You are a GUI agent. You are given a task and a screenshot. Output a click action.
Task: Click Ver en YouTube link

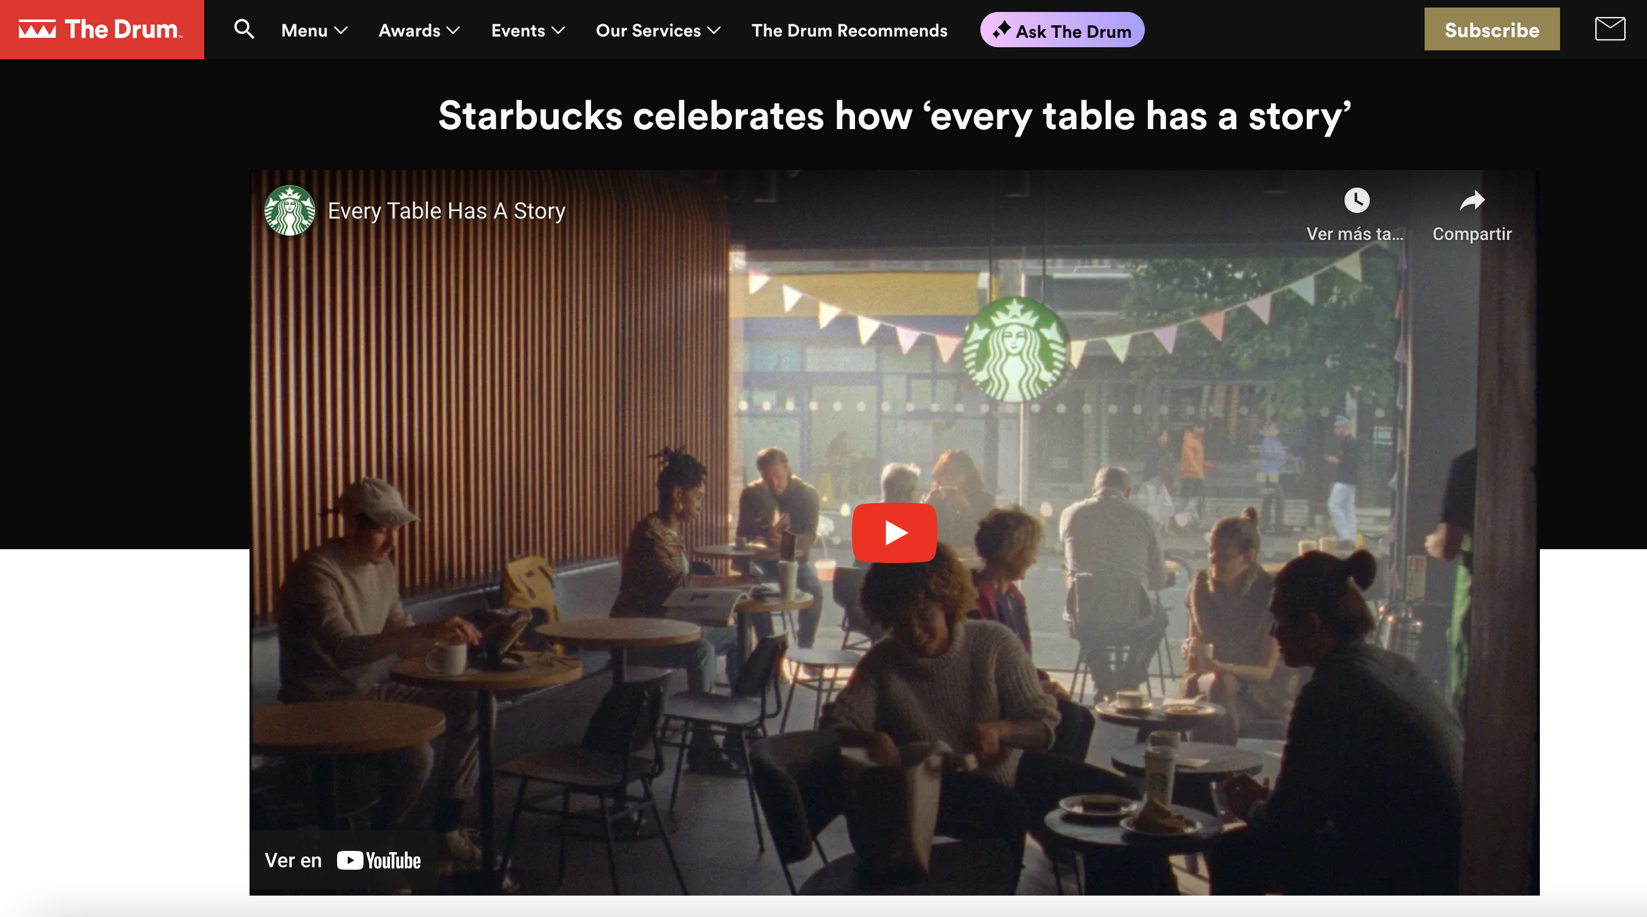(x=343, y=860)
